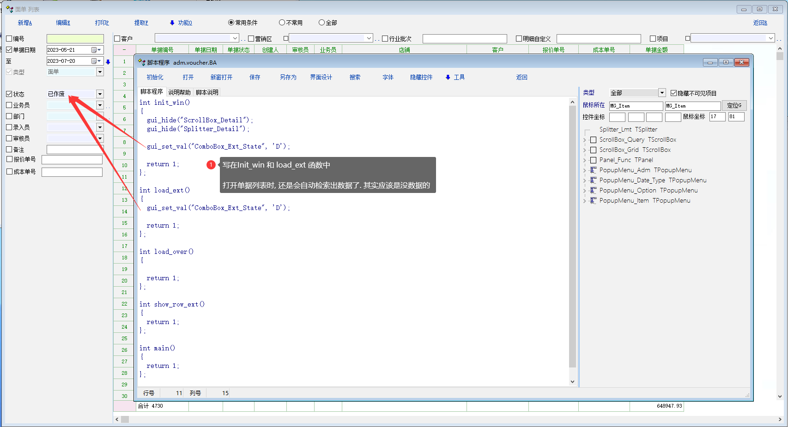Image resolution: width=788 pixels, height=427 pixels.
Task: Open the 功能 menu arrow in main toolbar
Action: (x=172, y=23)
